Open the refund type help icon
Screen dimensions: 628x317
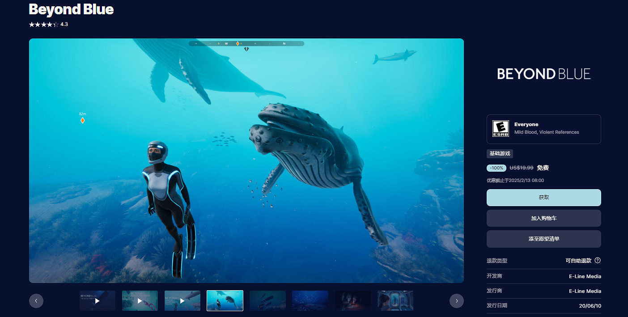[x=597, y=260]
